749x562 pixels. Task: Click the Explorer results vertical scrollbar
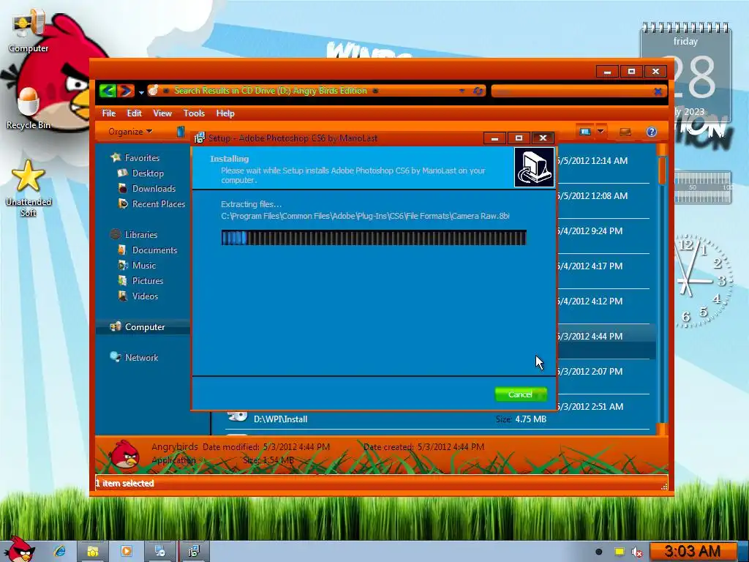(662, 289)
